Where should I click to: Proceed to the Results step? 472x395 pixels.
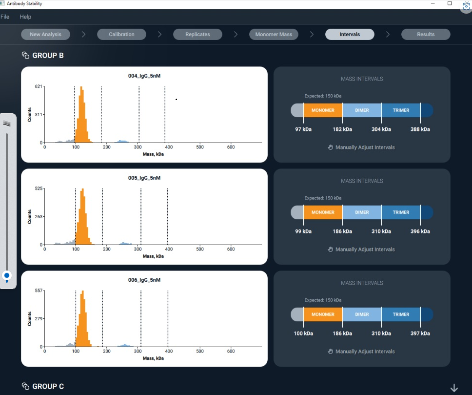(x=426, y=34)
